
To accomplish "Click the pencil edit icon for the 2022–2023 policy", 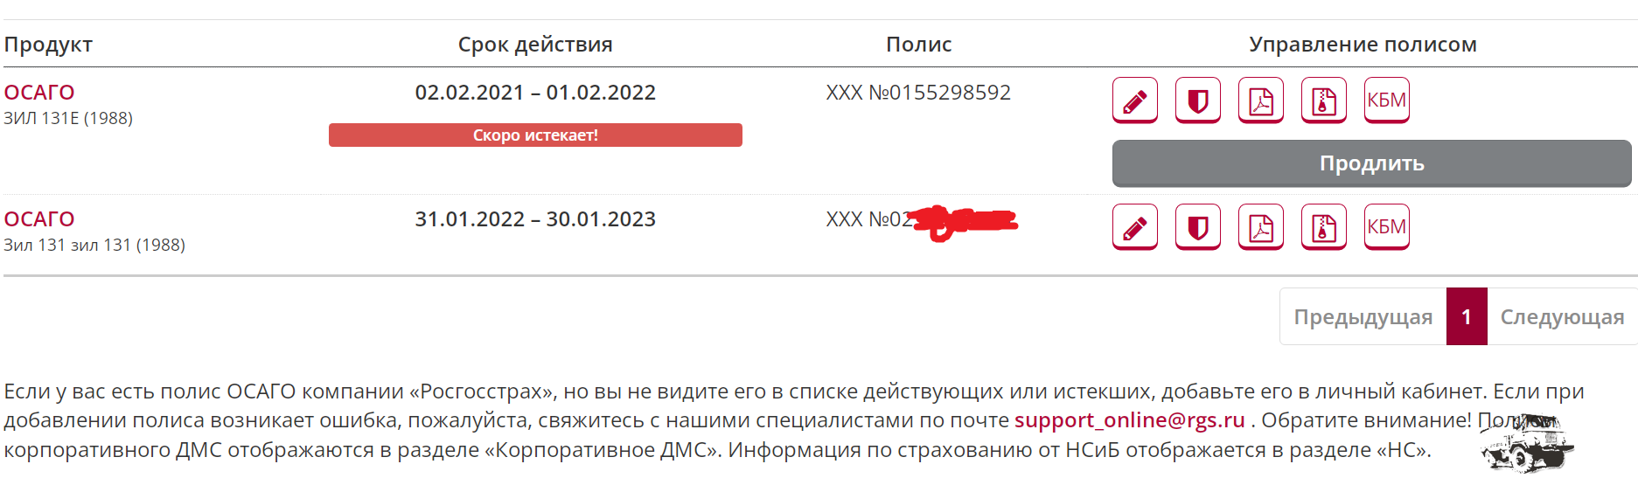I will 1134,227.
